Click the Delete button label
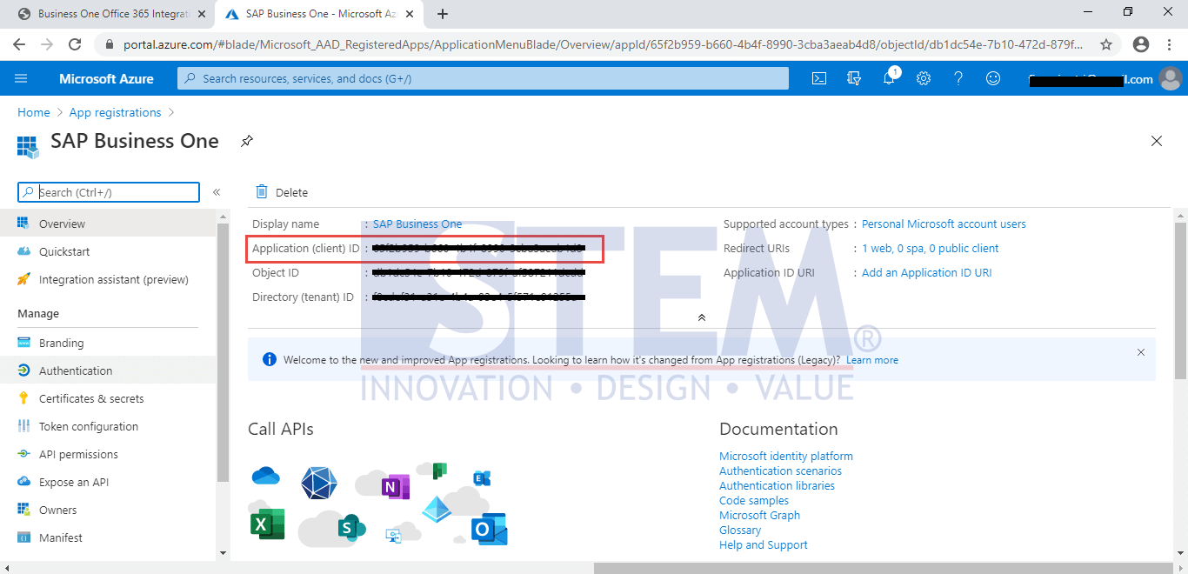The width and height of the screenshot is (1188, 574). 291,192
